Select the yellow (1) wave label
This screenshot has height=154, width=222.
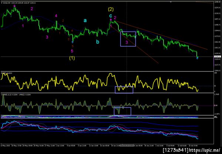tap(72, 58)
